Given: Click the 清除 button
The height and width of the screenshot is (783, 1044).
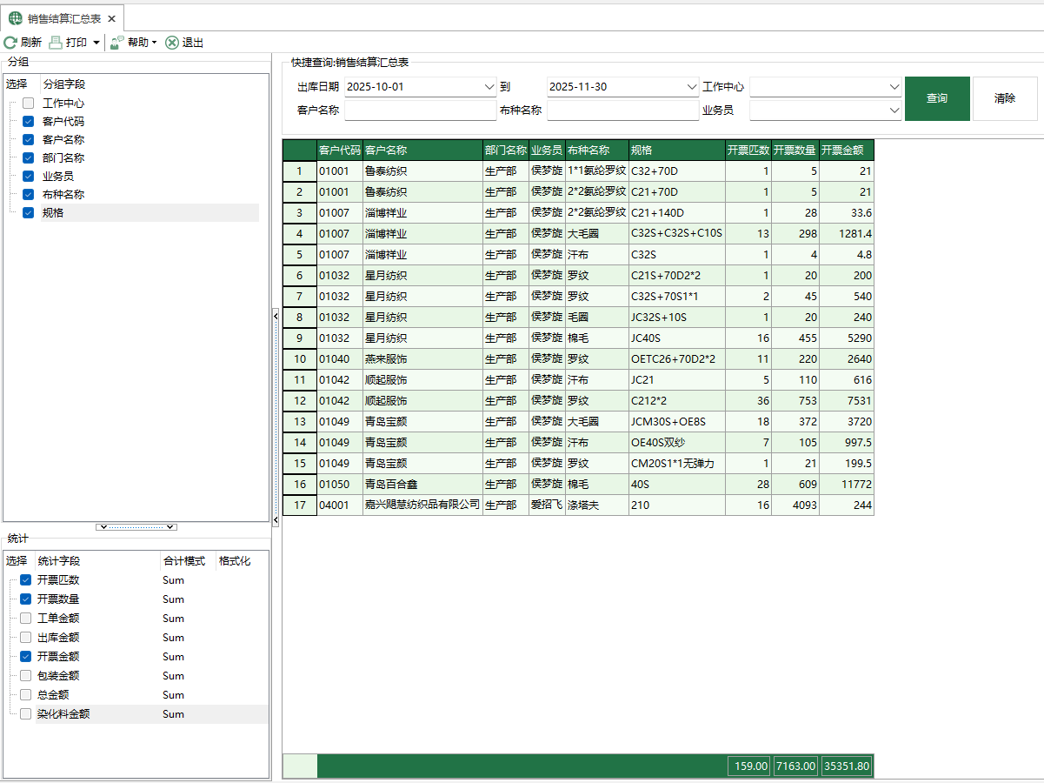Looking at the screenshot, I should point(1004,98).
